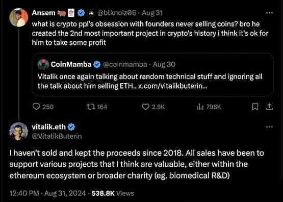
Task: Open vitalik.eth's profile avatar
Action: click(19, 132)
